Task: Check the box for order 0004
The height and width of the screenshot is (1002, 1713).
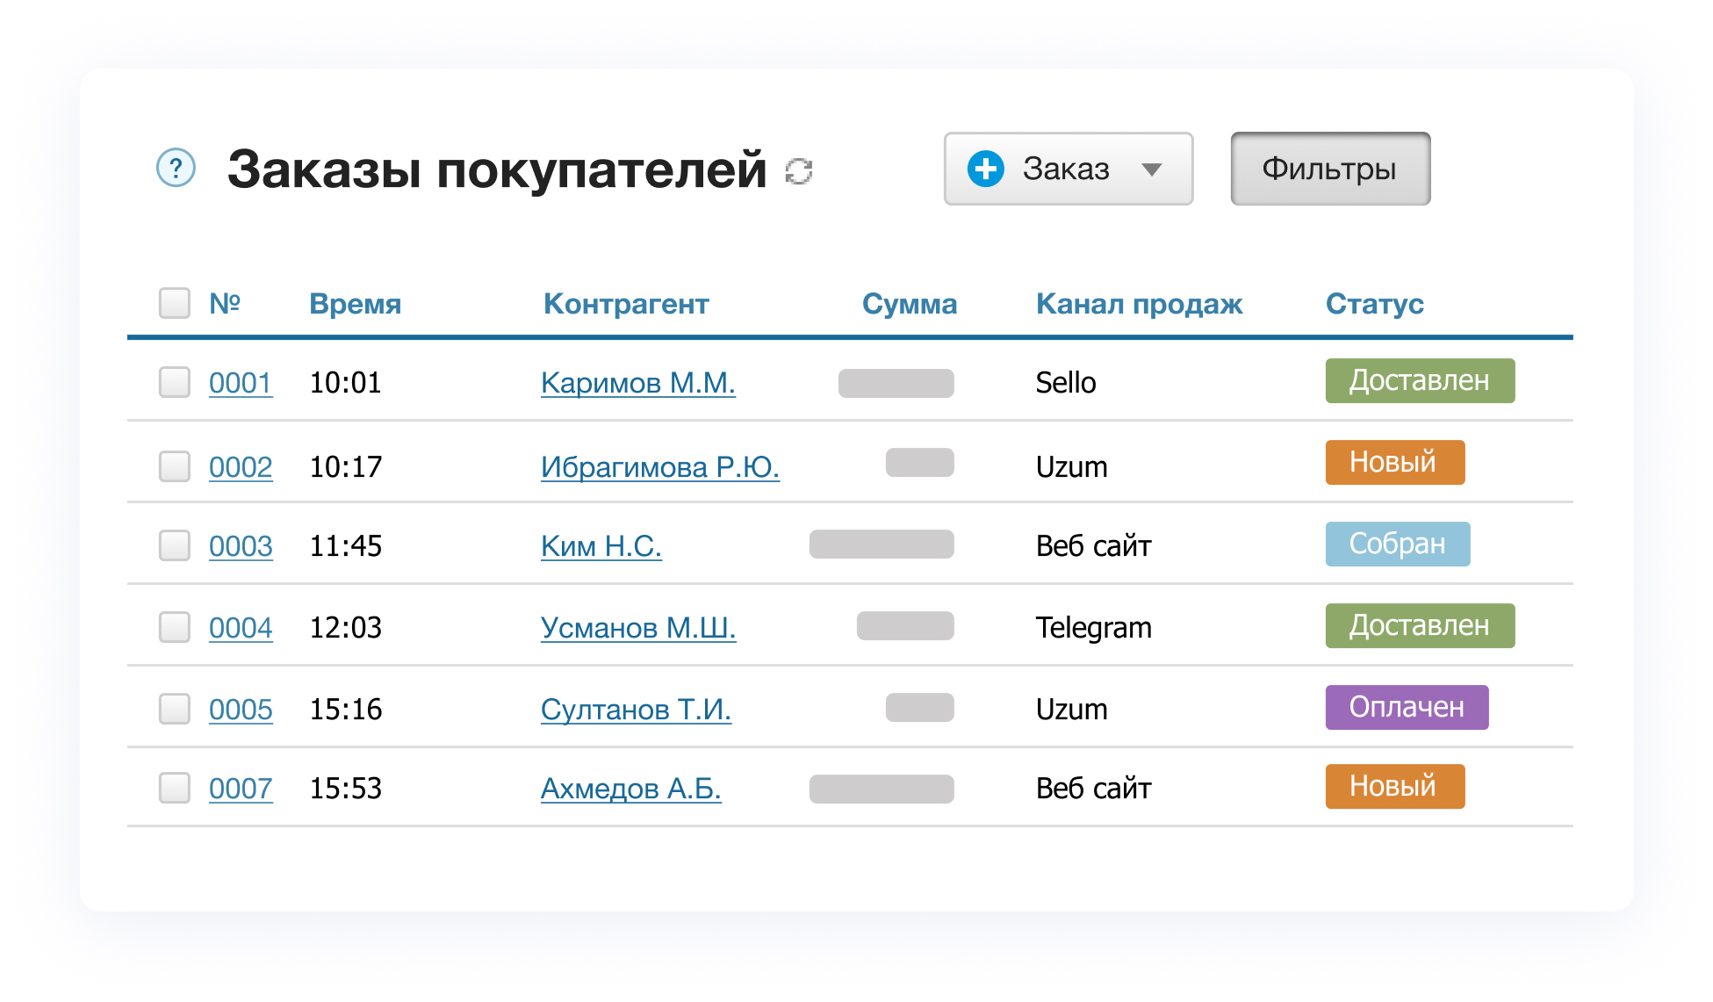Action: (x=175, y=627)
